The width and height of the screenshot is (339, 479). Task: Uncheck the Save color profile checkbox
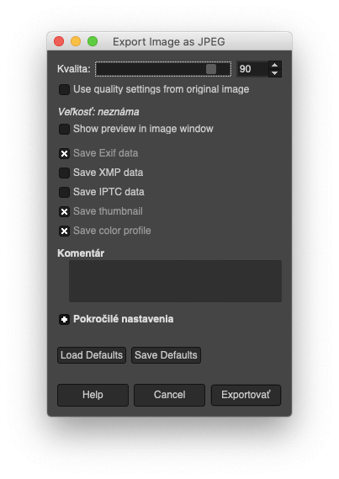pyautogui.click(x=64, y=231)
